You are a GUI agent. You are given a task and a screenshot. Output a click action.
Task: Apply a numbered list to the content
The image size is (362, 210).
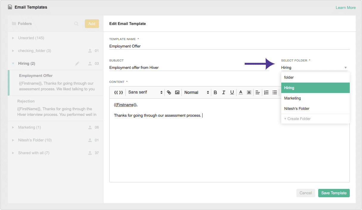click(x=266, y=92)
